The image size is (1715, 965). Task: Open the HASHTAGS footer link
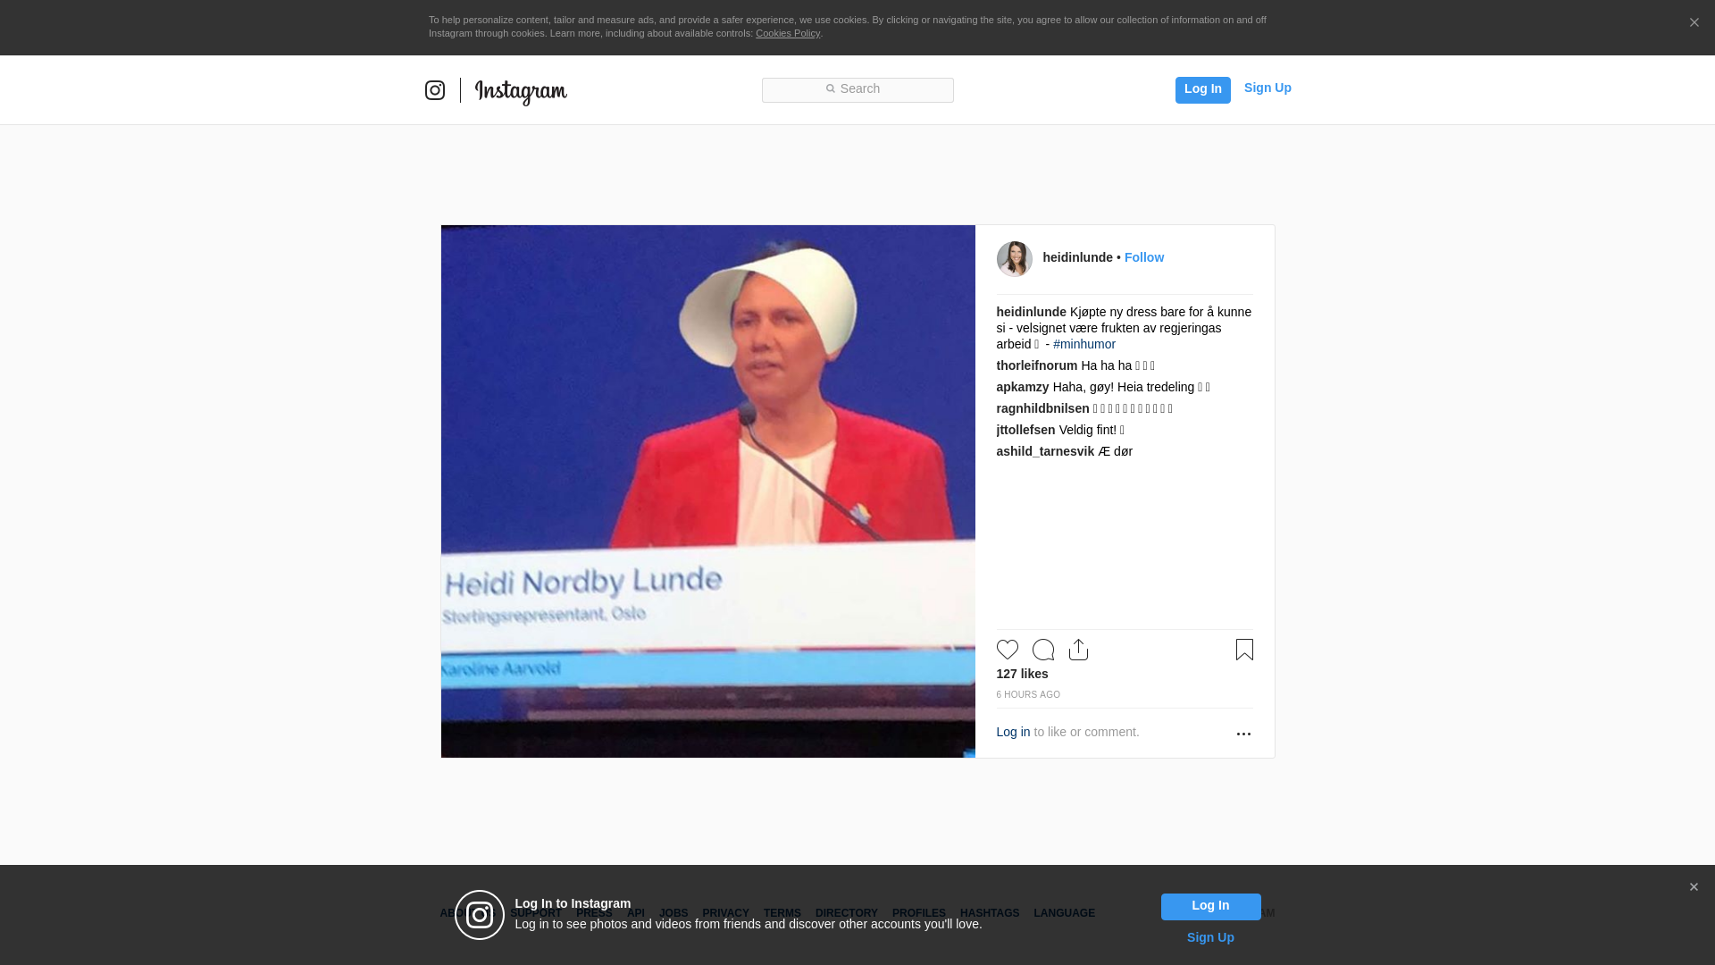[x=990, y=913]
